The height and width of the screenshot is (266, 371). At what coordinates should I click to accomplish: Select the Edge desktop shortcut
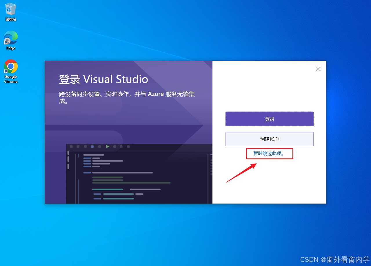tap(11, 40)
